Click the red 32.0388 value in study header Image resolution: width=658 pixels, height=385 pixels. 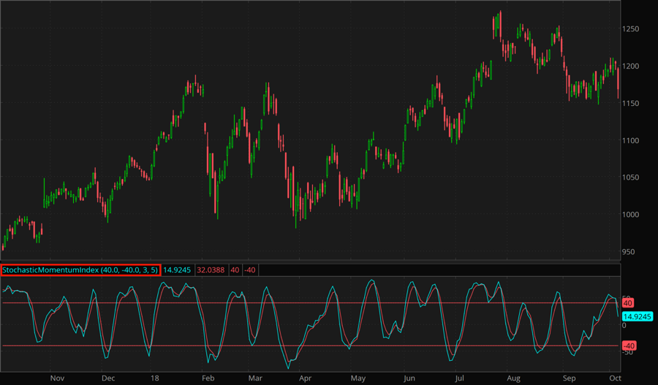(211, 270)
